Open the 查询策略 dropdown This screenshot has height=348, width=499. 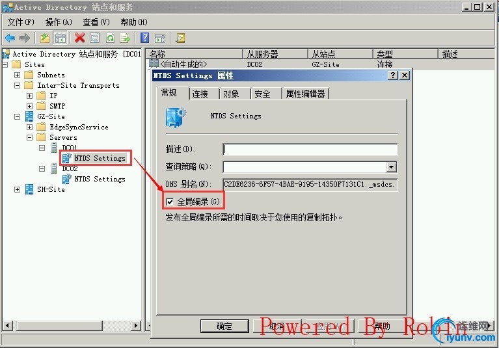(x=392, y=167)
